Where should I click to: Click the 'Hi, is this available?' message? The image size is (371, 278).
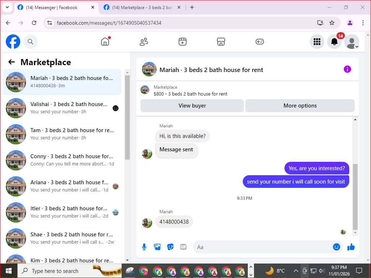coord(183,136)
